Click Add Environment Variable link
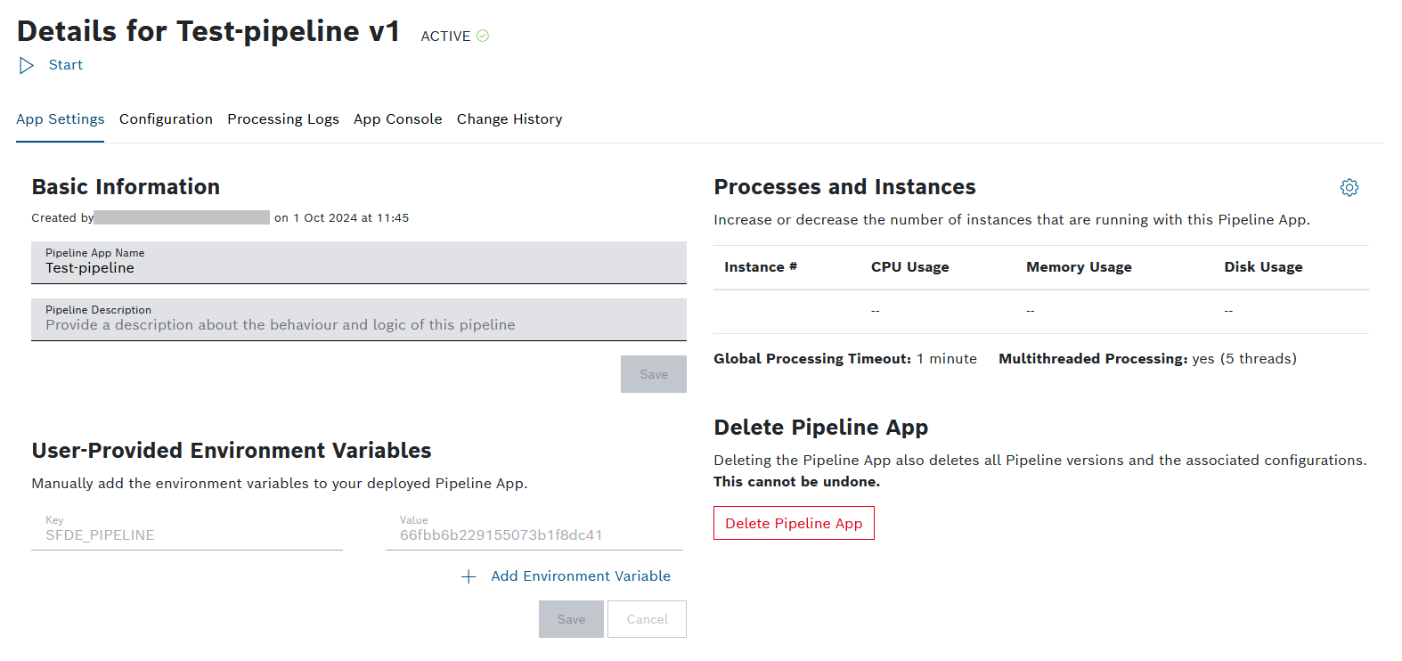Image resolution: width=1402 pixels, height=661 pixels. pos(580,576)
